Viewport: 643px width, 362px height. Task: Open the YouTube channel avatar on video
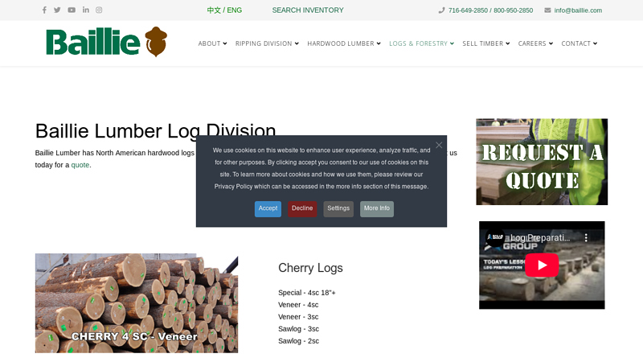pyautogui.click(x=495, y=237)
